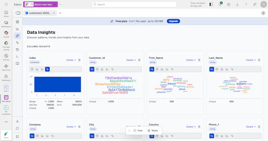Collapse the inner sidebar panel icon
Screen dimensions: 268x141
click(x=17, y=137)
